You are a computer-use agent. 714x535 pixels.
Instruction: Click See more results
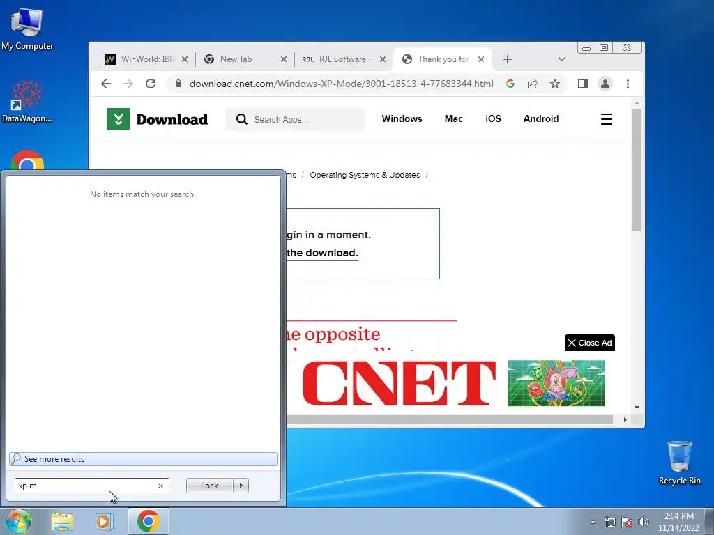[143, 459]
